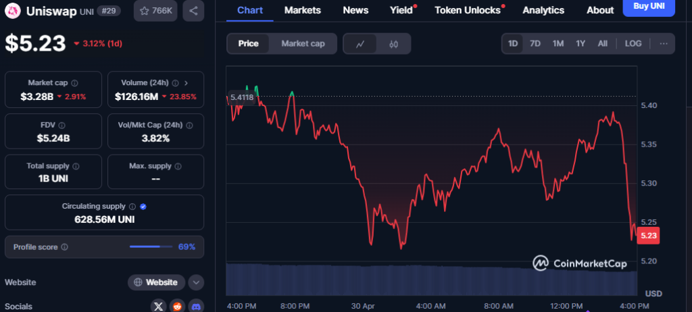Click the Buy UNI button
The width and height of the screenshot is (692, 312).
point(649,7)
